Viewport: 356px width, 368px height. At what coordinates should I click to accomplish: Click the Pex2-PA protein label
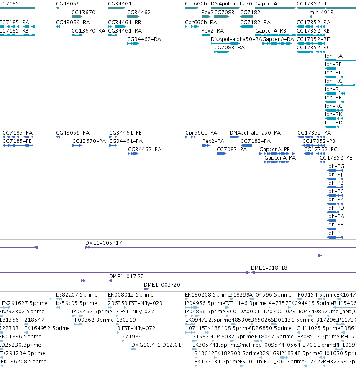213,141
